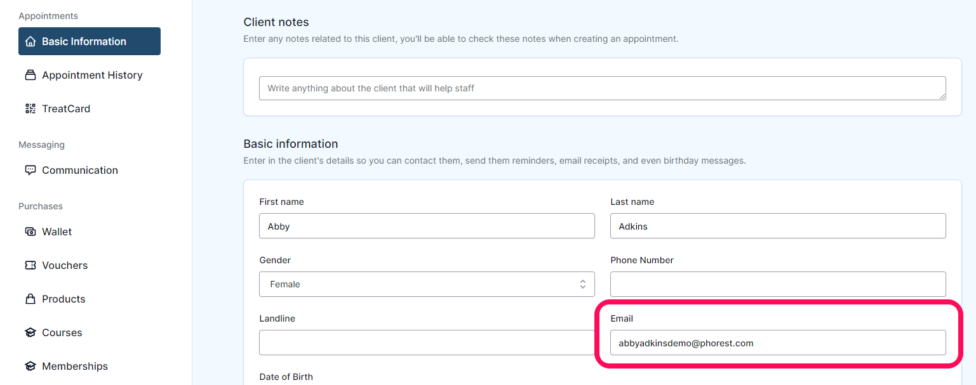The image size is (976, 385).
Task: Click the Communication chat bubble icon
Action: coord(30,171)
